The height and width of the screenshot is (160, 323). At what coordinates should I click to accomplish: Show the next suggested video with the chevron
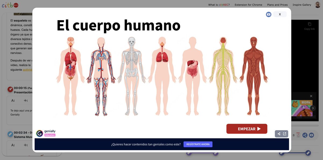point(313,108)
